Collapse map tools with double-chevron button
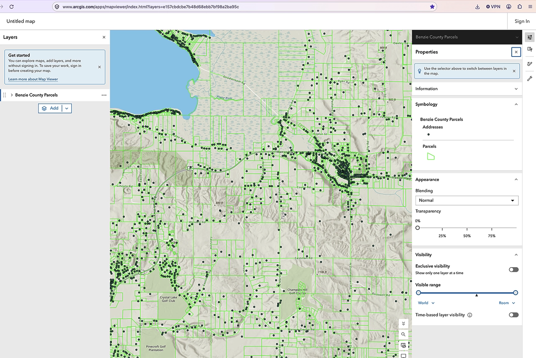Image resolution: width=536 pixels, height=358 pixels. point(403,323)
